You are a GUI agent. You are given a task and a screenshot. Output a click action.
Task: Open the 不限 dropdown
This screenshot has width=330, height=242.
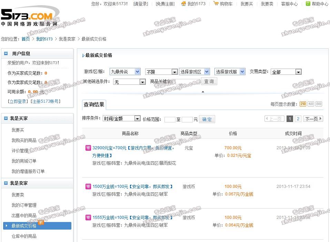161,72
